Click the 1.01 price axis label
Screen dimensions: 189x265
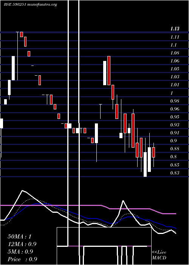click(175, 85)
